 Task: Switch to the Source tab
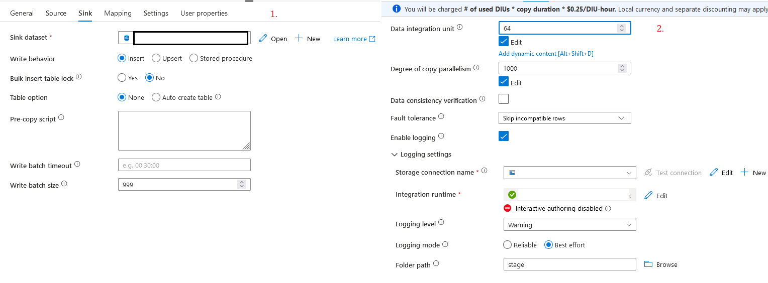click(56, 13)
